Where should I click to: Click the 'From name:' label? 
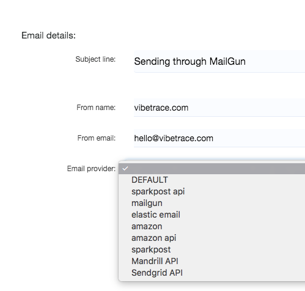pos(96,108)
